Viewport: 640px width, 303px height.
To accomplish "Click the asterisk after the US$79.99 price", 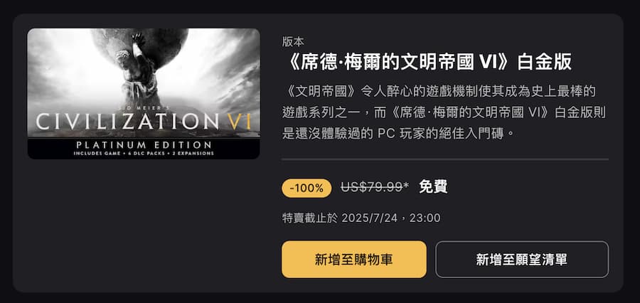I will (x=406, y=186).
